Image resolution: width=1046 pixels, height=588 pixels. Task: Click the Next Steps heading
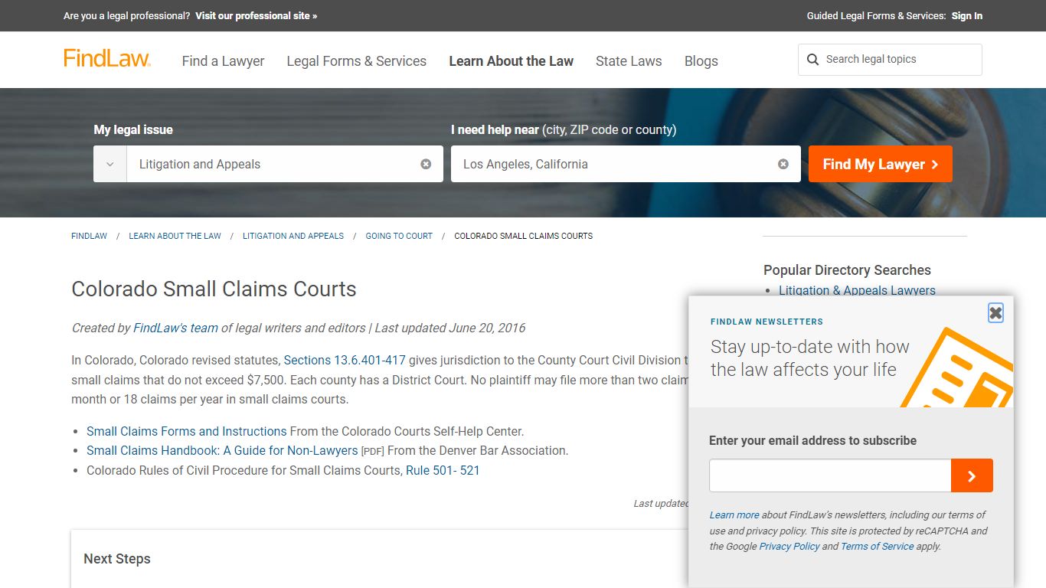tap(116, 558)
